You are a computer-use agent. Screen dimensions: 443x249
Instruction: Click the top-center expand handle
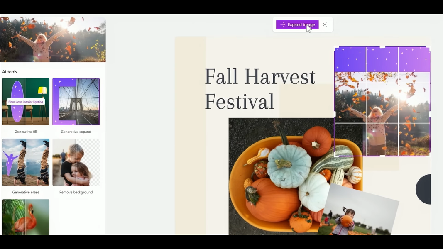[x=382, y=47]
